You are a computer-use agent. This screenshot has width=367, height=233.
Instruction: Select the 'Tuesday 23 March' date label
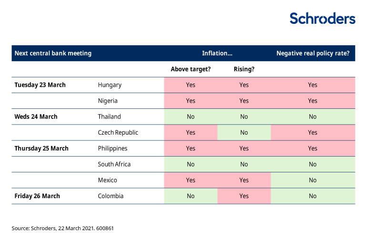40,85
